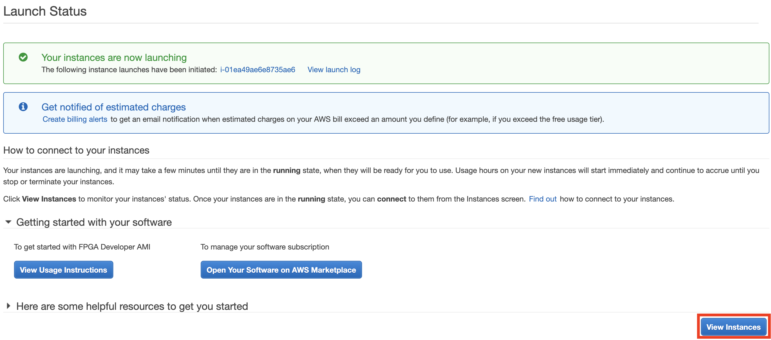Click the View Instances button

coord(733,327)
